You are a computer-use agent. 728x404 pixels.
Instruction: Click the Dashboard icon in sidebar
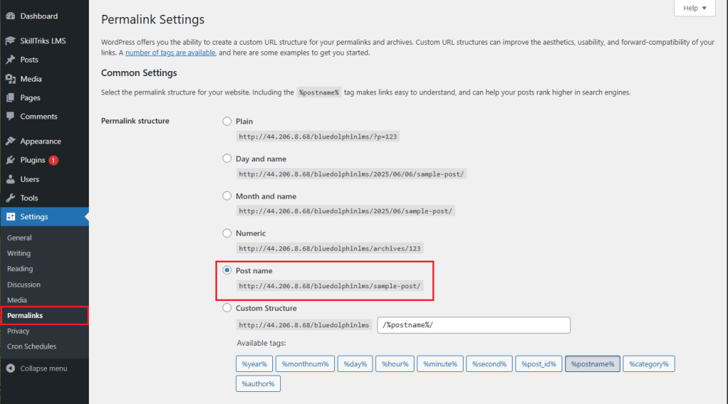tap(10, 16)
